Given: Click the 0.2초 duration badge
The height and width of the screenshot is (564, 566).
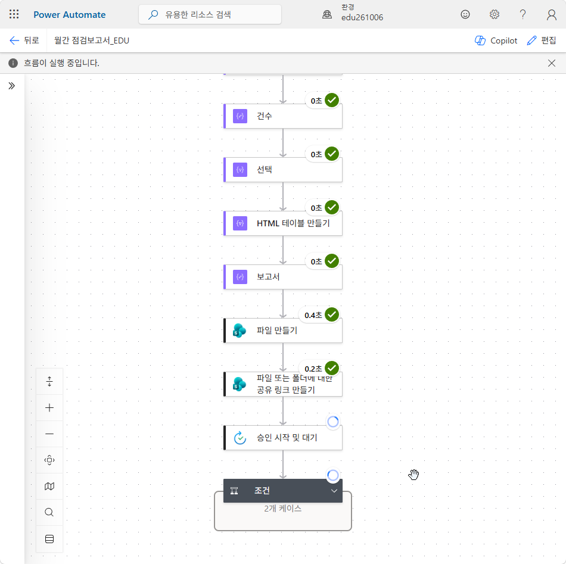Looking at the screenshot, I should 313,369.
